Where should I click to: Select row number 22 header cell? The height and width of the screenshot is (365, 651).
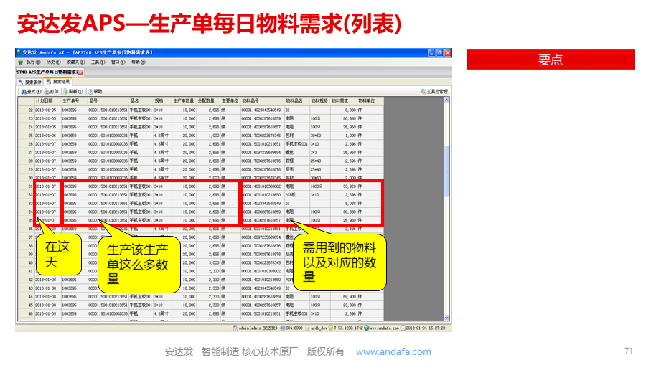coord(27,110)
